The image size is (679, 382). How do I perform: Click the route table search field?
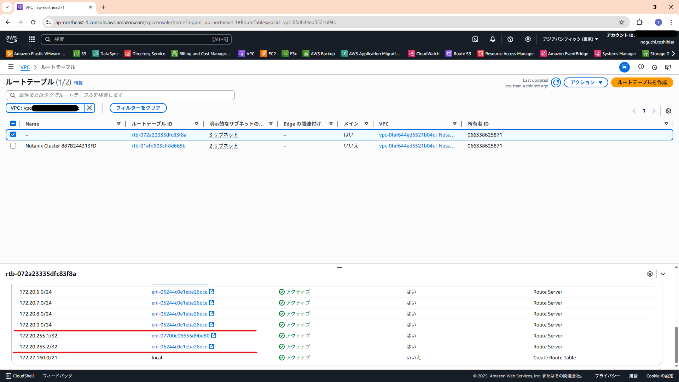[120, 95]
